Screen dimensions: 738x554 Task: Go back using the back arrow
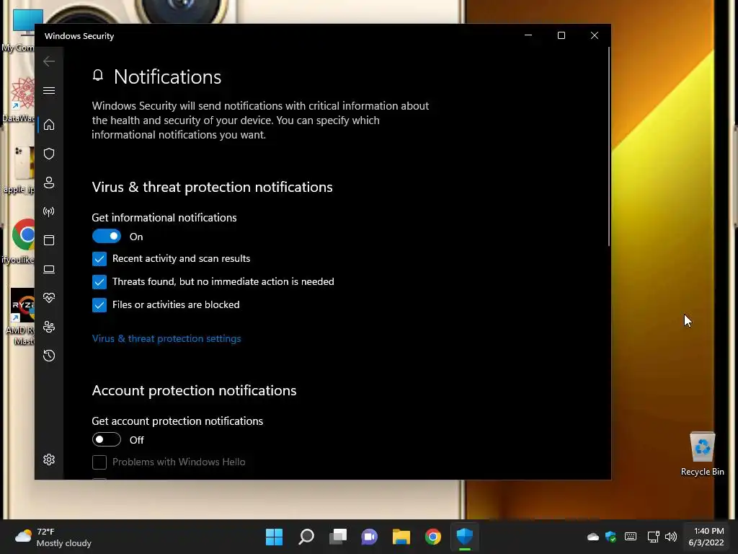click(49, 61)
